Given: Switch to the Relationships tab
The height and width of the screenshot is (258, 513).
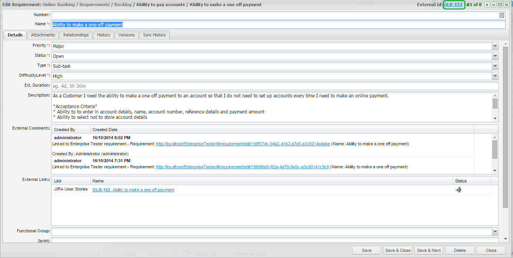Looking at the screenshot, I should pyautogui.click(x=76, y=35).
